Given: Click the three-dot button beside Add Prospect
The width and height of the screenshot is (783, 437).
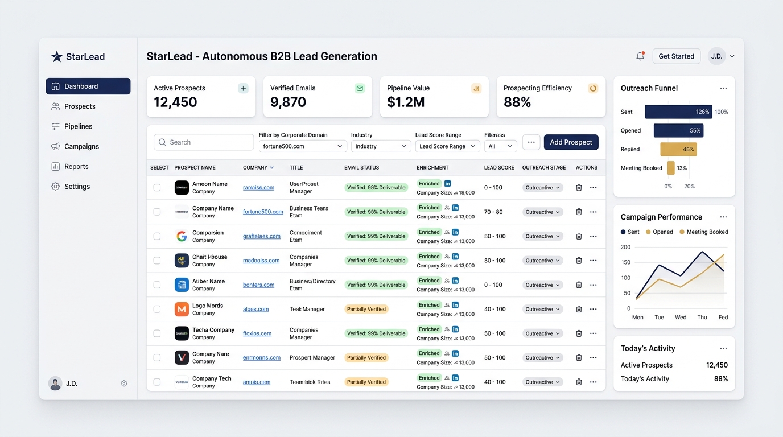Looking at the screenshot, I should (x=531, y=142).
